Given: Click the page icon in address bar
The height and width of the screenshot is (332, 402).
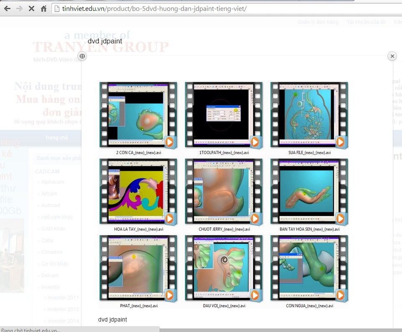Looking at the screenshot, I should tap(57, 9).
